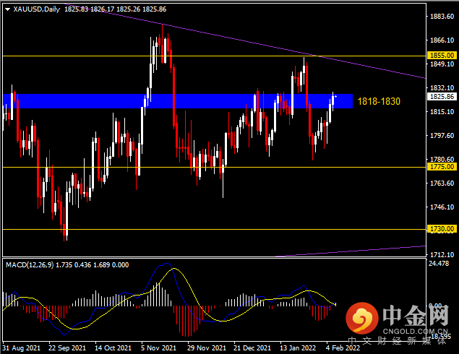This screenshot has width=459, height=354.
Task: Select the blue 1818-1830 rectangle zone
Action: [x=178, y=101]
